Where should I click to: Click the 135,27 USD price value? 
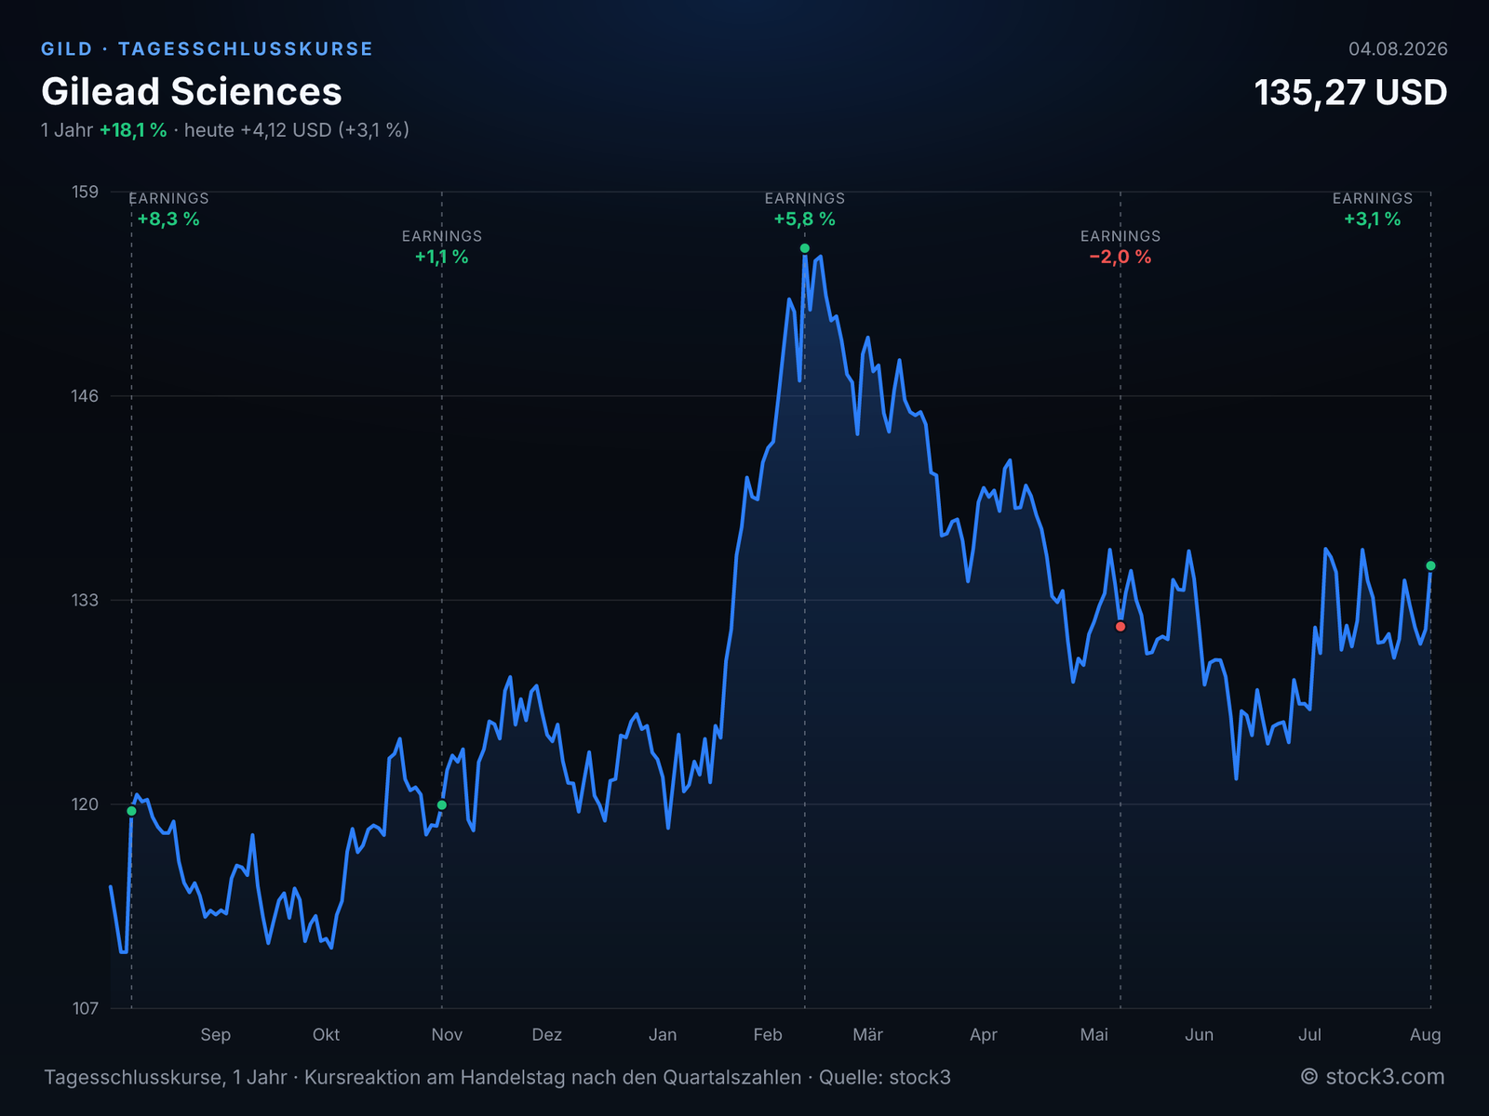[x=1350, y=92]
